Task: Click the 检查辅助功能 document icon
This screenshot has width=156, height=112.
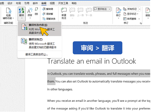Action: [x=9, y=10]
